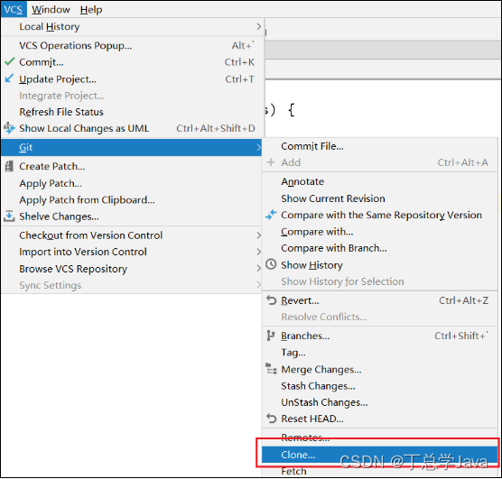Expand Browse VCS Repository submenu arrow
The image size is (502, 479).
tap(259, 269)
